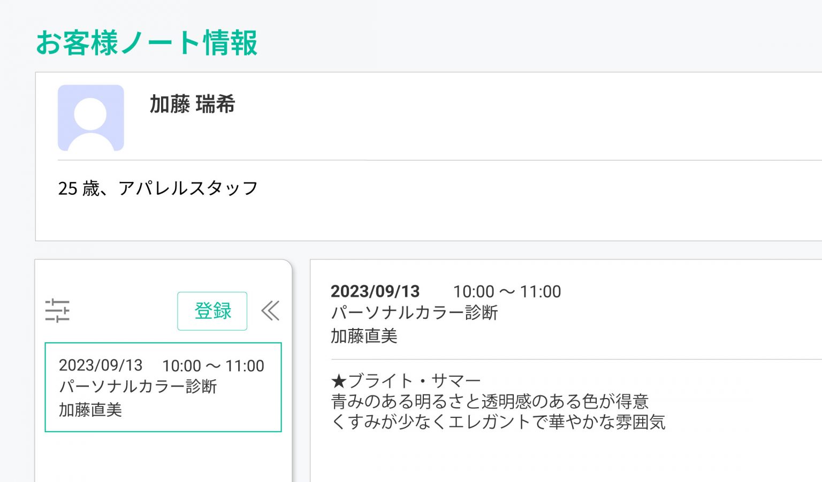Click the line 青みのある明るさと透明感のある色が得意
The width and height of the screenshot is (822, 482).
[x=490, y=401]
